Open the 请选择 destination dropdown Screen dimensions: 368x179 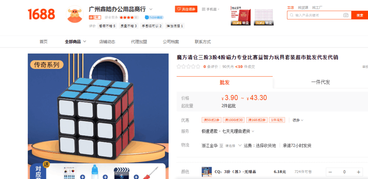tap(233, 146)
